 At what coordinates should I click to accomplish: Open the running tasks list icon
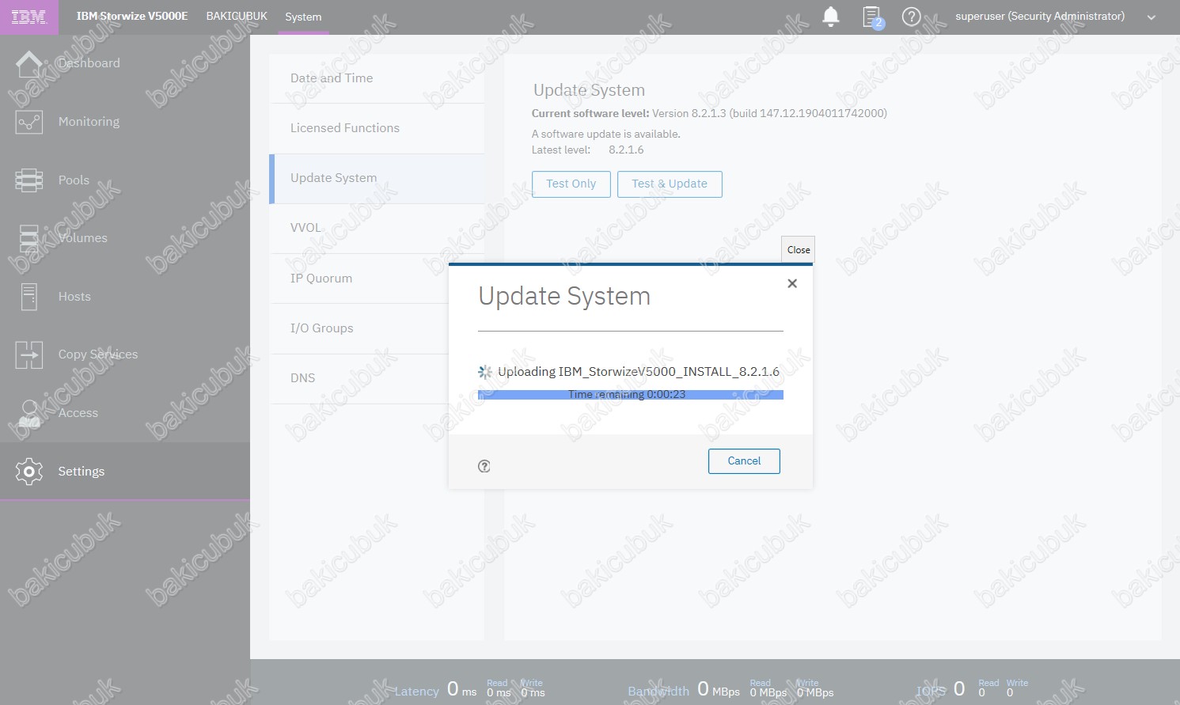point(872,17)
